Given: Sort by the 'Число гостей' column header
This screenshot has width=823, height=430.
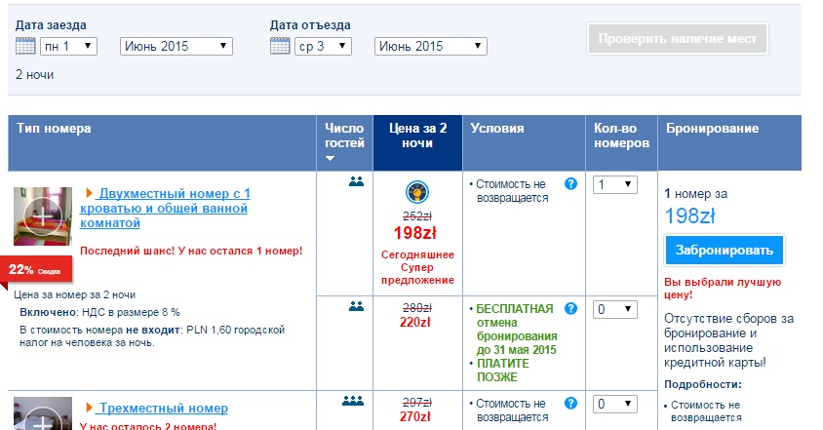Looking at the screenshot, I should pos(344,142).
